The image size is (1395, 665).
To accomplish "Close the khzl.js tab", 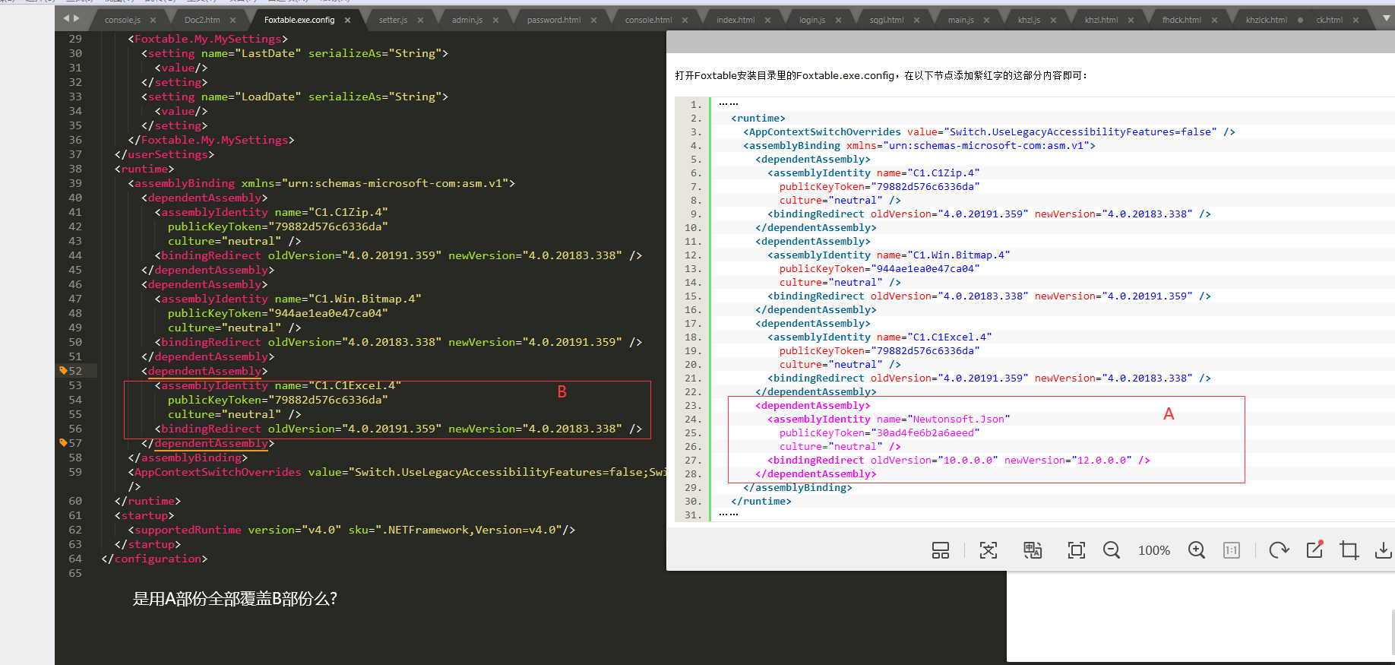I will (1054, 21).
